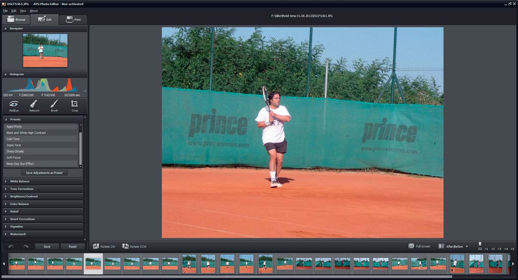Click the Presets list scroll-up arrow
This screenshot has width=518, height=280.
[80, 126]
